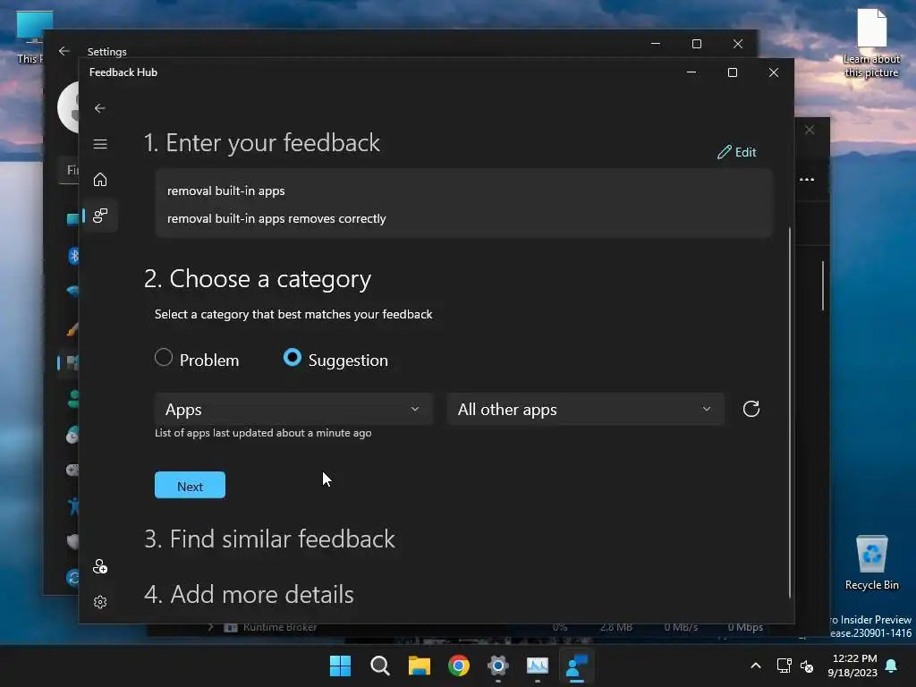Open the clock and date flyout
The width and height of the screenshot is (916, 687).
(852, 666)
